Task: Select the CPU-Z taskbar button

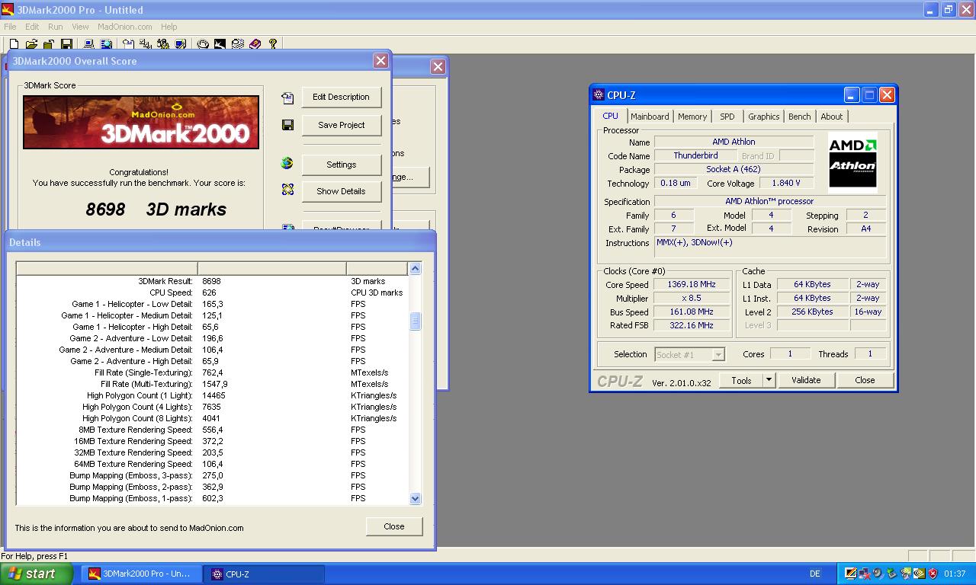Action: tap(264, 574)
